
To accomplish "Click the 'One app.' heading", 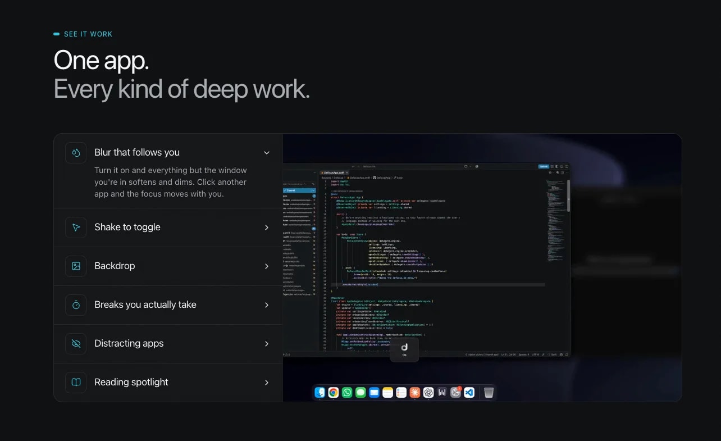I will (101, 60).
